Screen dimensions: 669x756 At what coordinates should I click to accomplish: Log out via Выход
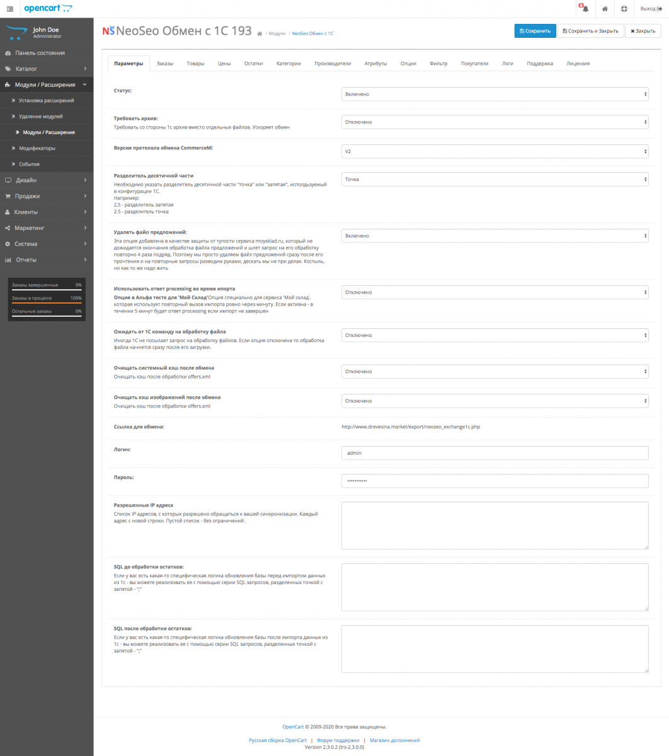click(x=651, y=9)
